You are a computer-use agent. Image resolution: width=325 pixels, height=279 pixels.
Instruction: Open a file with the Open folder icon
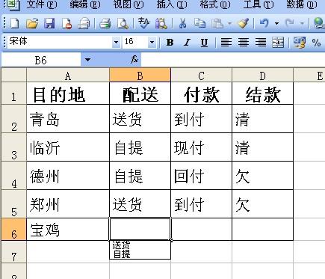32,23
